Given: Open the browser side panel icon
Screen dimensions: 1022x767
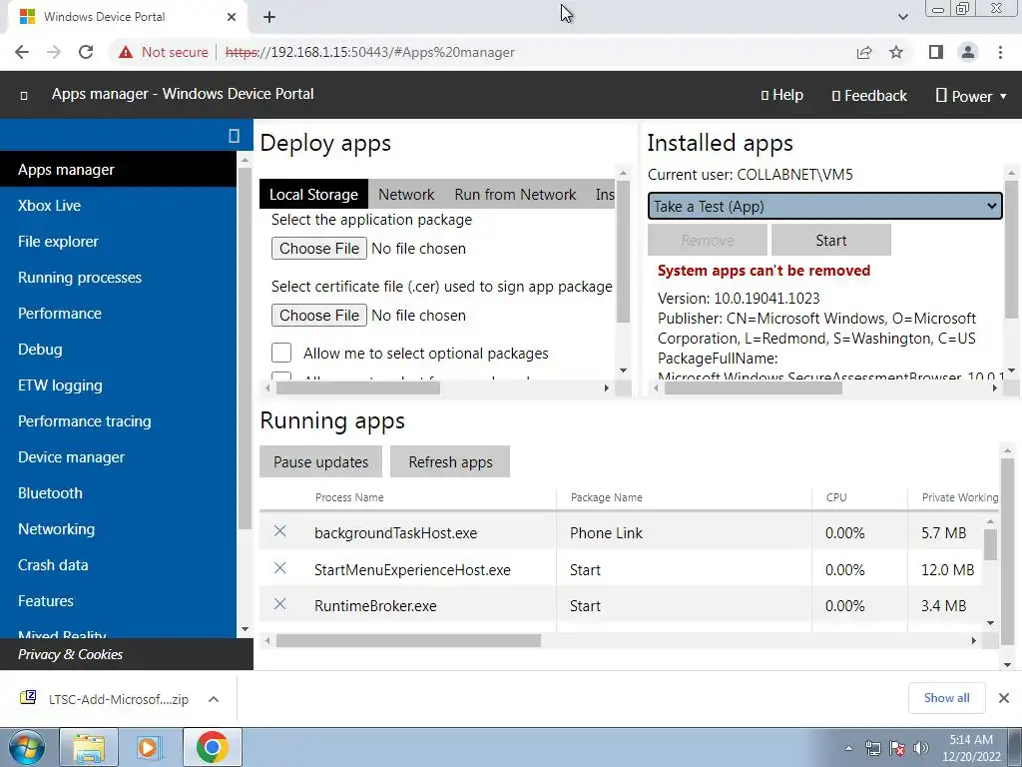Looking at the screenshot, I should [936, 52].
